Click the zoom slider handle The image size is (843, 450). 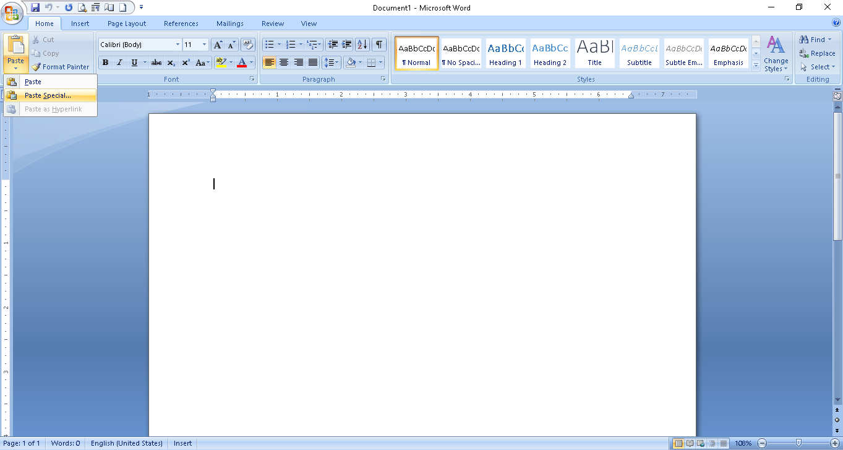click(798, 443)
